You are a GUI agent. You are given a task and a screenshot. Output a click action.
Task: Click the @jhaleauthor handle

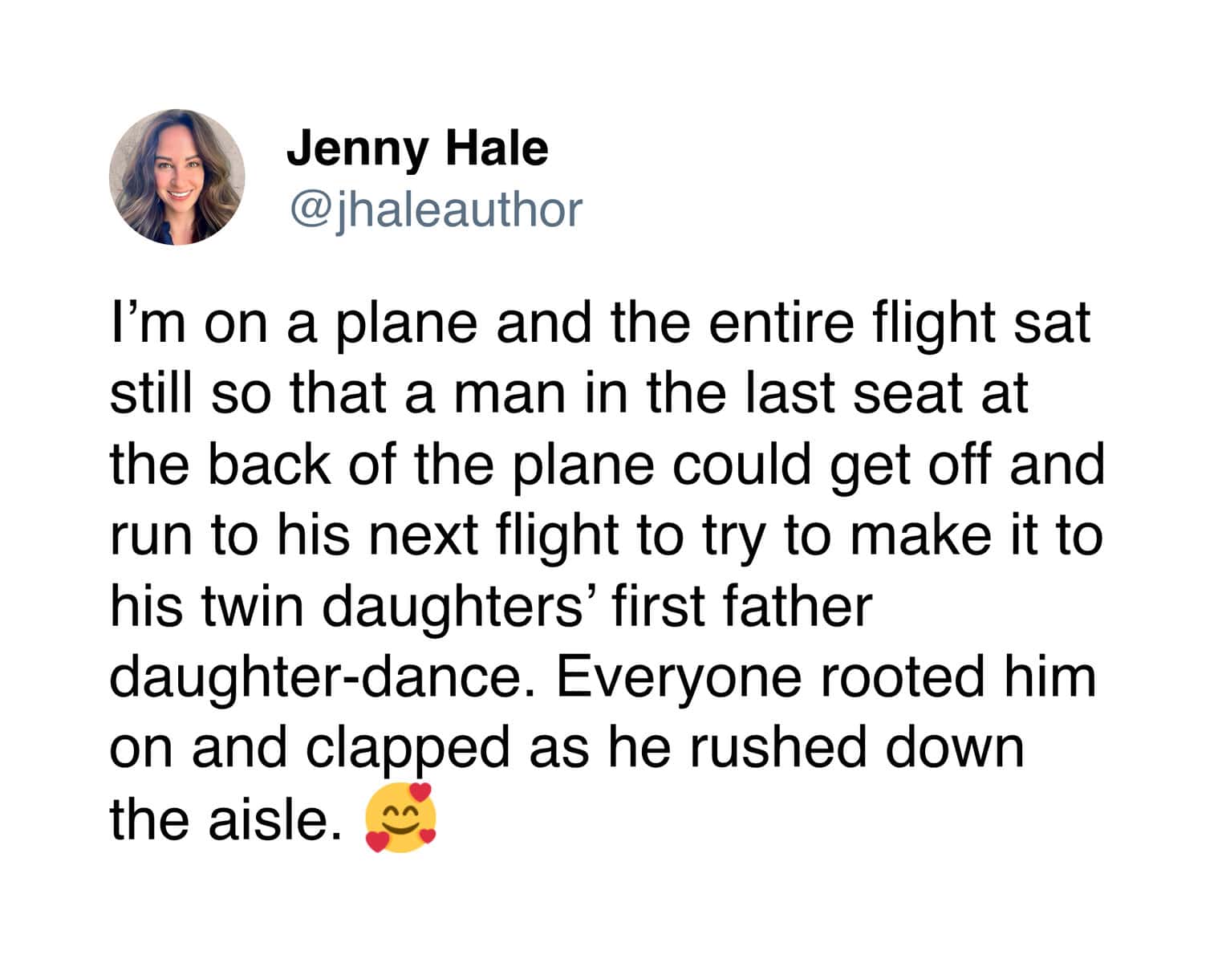tap(434, 210)
